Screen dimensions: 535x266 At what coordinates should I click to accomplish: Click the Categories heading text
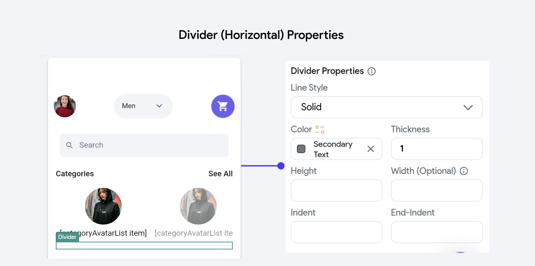75,174
